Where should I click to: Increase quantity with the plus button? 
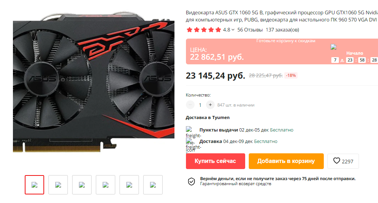210,105
